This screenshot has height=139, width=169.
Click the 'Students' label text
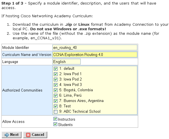(x=65, y=125)
